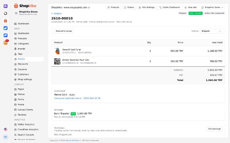
Task: Click the Paid · Transfer green badge
Action: 195,13
